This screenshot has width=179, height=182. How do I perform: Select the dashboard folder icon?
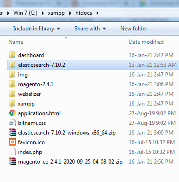(12, 55)
